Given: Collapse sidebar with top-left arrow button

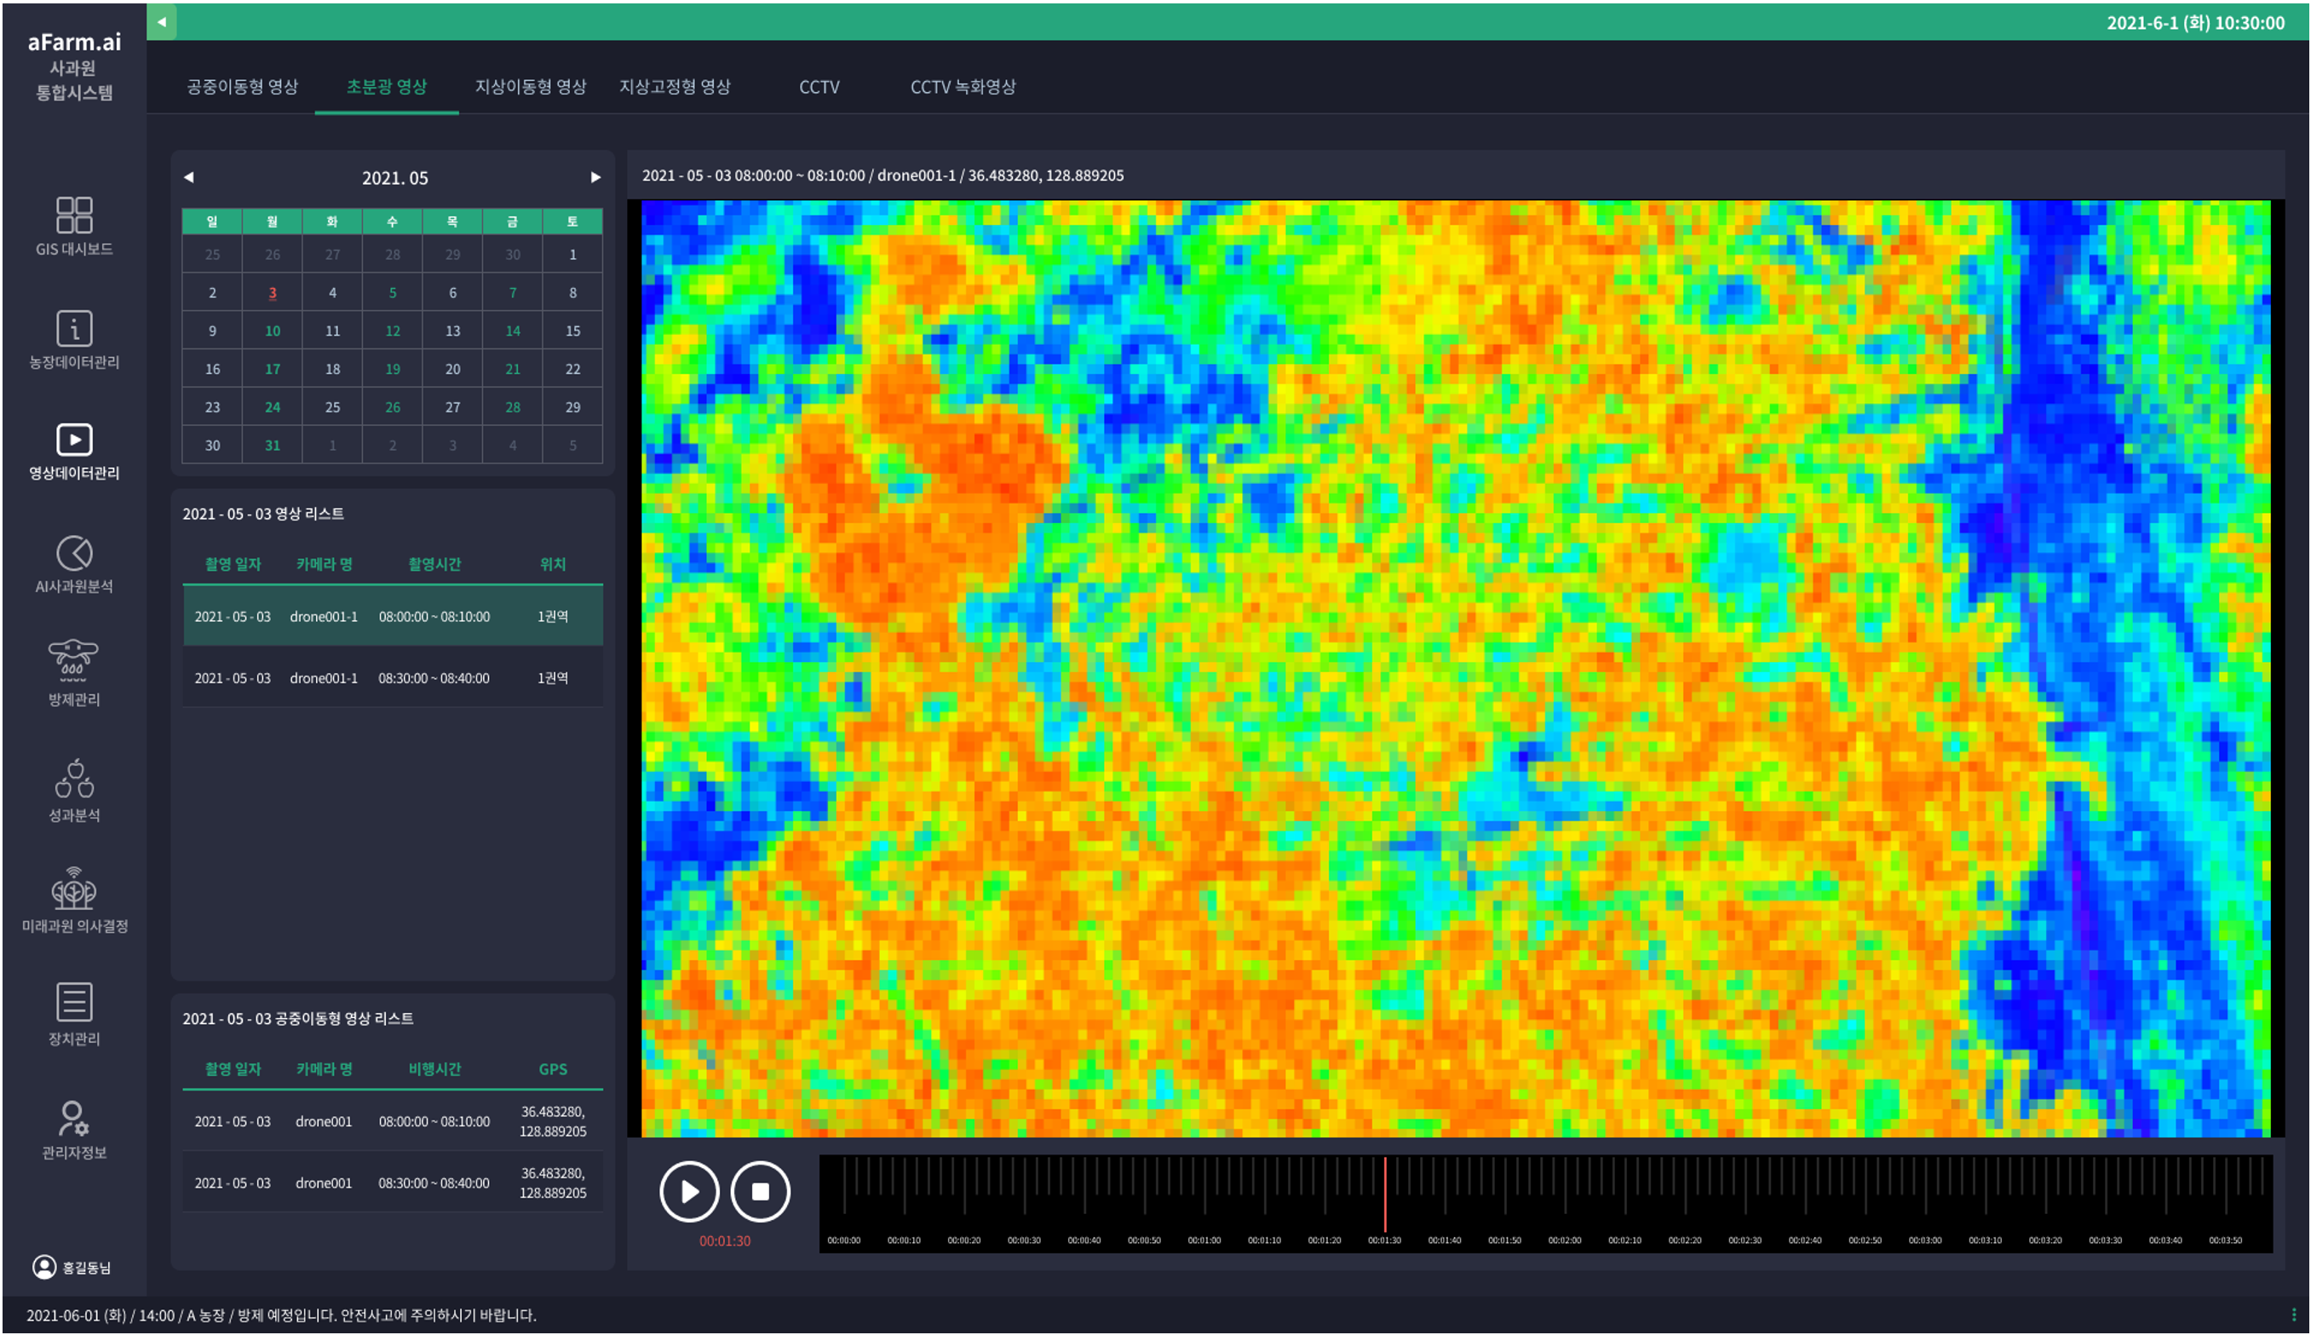Looking at the screenshot, I should click(161, 22).
